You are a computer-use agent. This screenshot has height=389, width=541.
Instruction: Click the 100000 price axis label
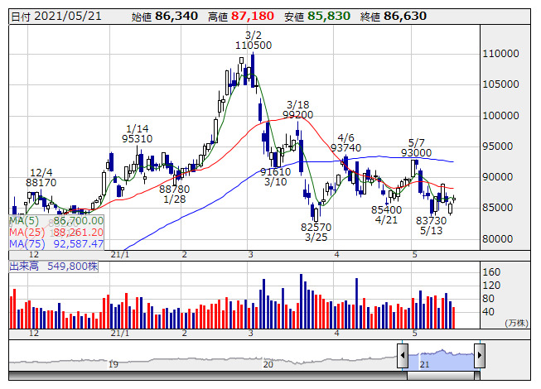click(x=500, y=115)
